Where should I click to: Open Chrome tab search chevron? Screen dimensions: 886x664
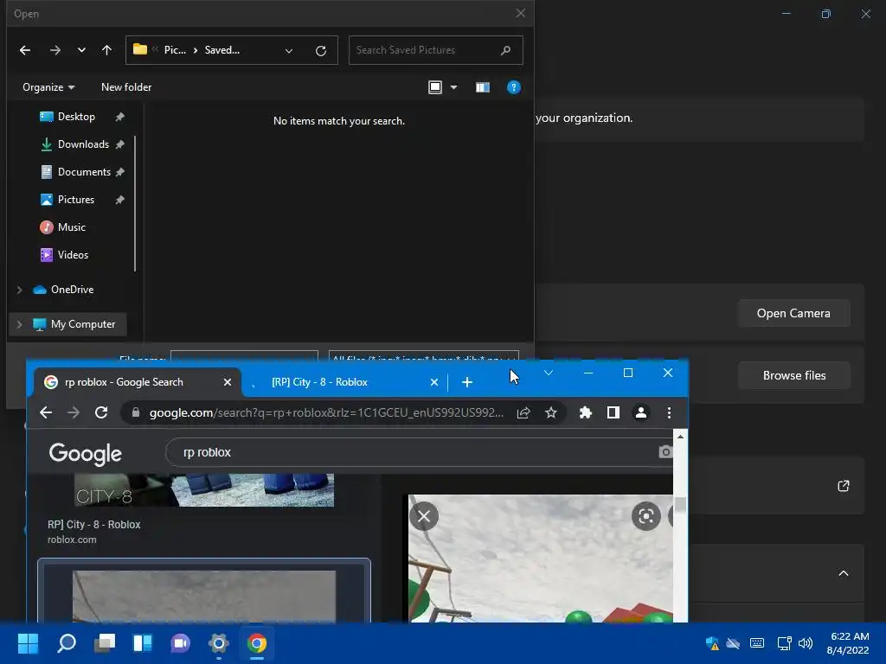[x=548, y=373]
